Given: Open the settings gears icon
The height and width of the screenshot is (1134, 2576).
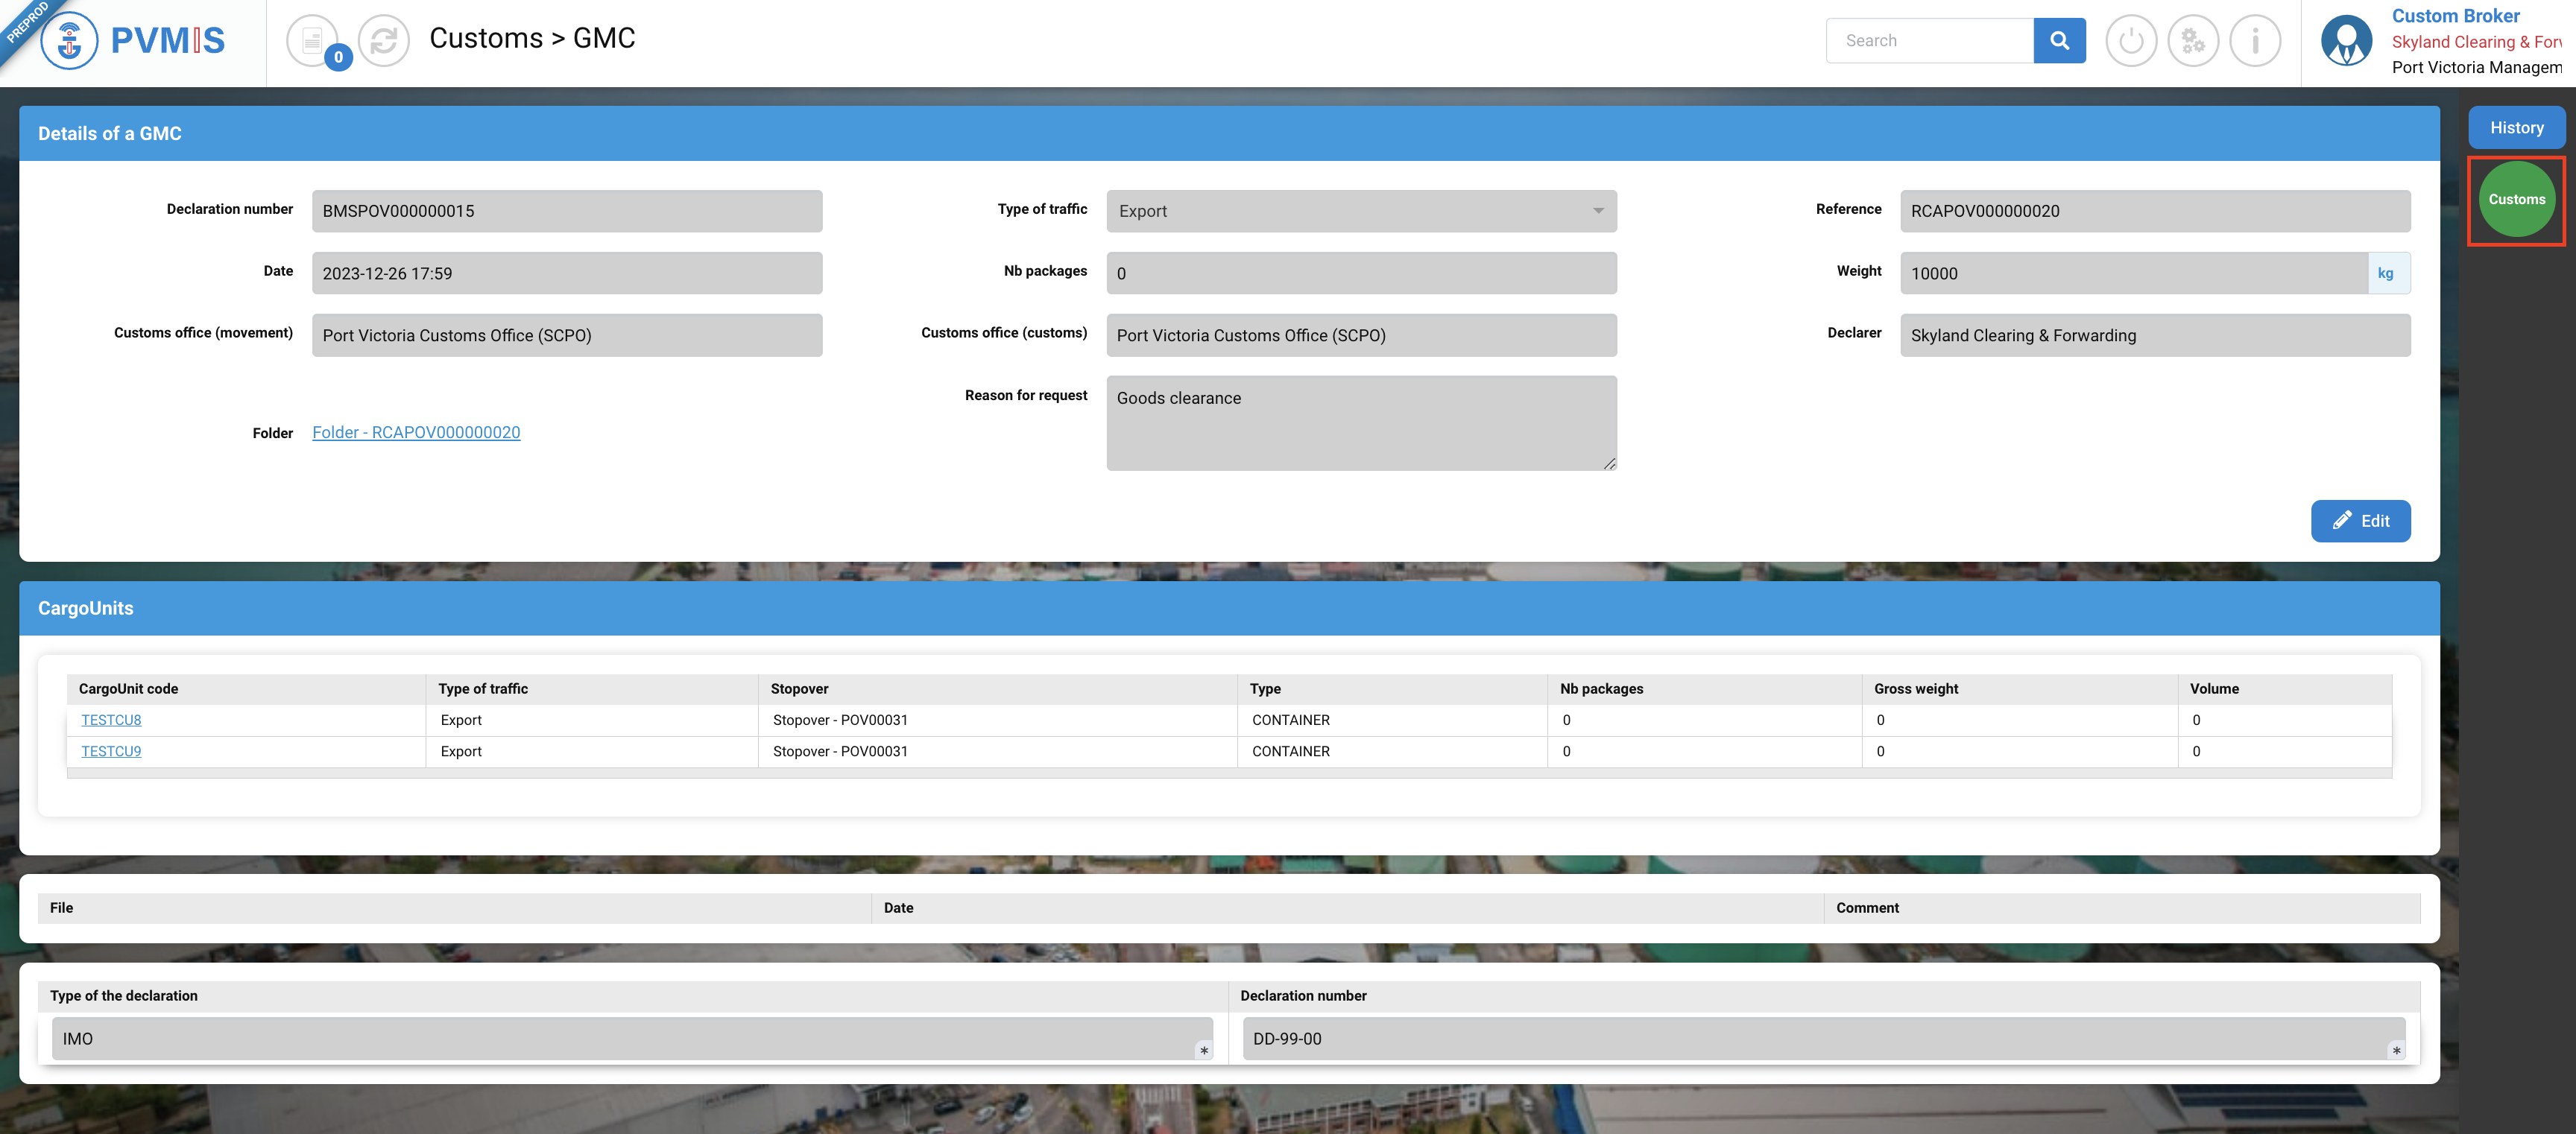Looking at the screenshot, I should click(x=2193, y=41).
